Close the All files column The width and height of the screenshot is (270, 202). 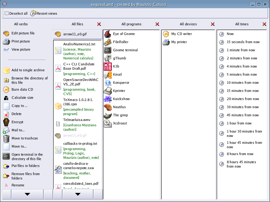point(99,24)
